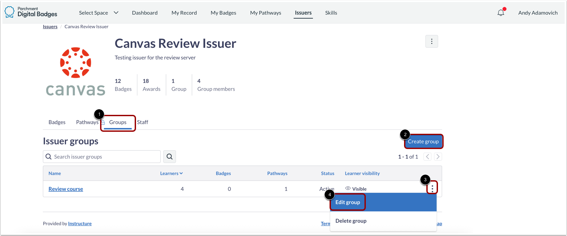The image size is (567, 236).
Task: Click the 12 Badges statistic
Action: click(x=123, y=85)
